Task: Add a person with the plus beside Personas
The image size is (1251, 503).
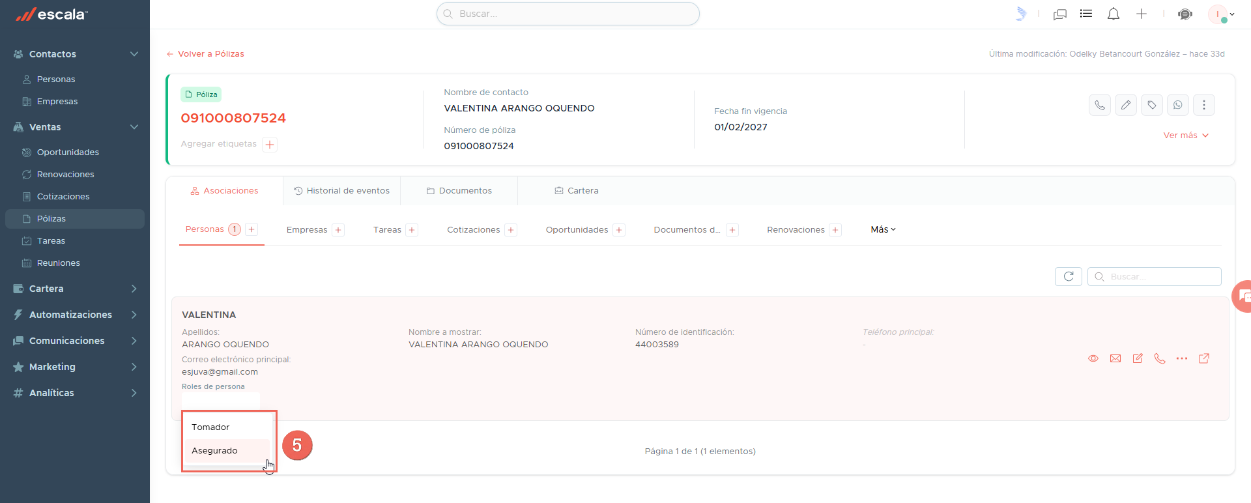Action: tap(252, 229)
